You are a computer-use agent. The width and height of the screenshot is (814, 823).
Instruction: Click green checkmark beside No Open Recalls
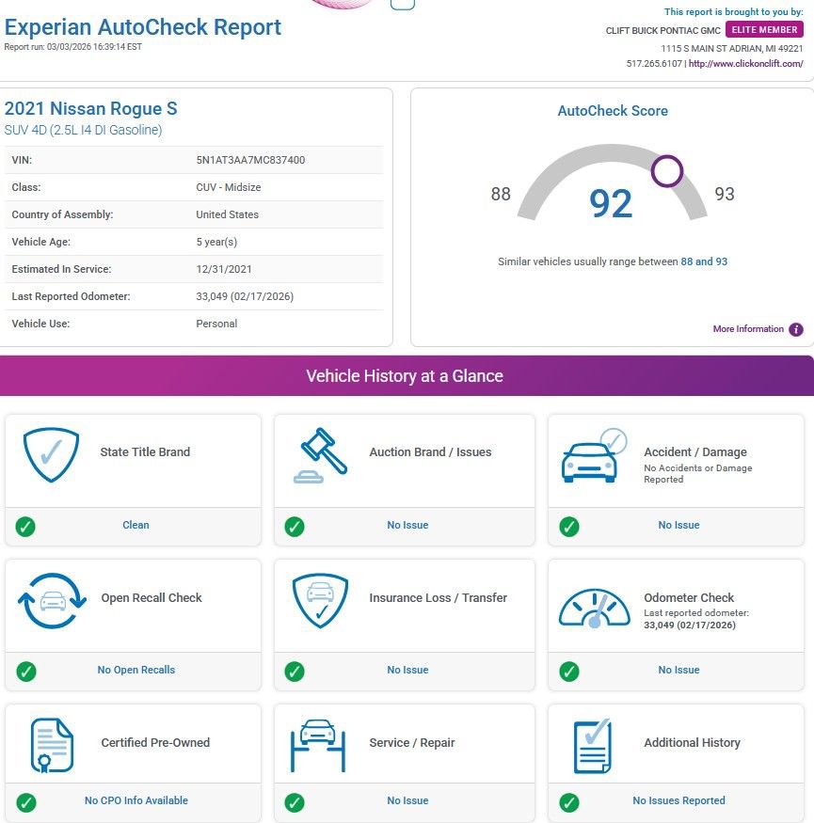[26, 671]
